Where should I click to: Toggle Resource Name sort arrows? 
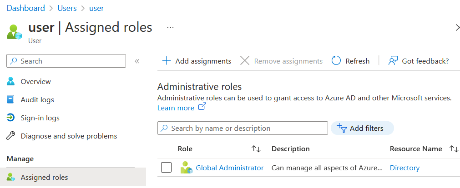(x=454, y=149)
